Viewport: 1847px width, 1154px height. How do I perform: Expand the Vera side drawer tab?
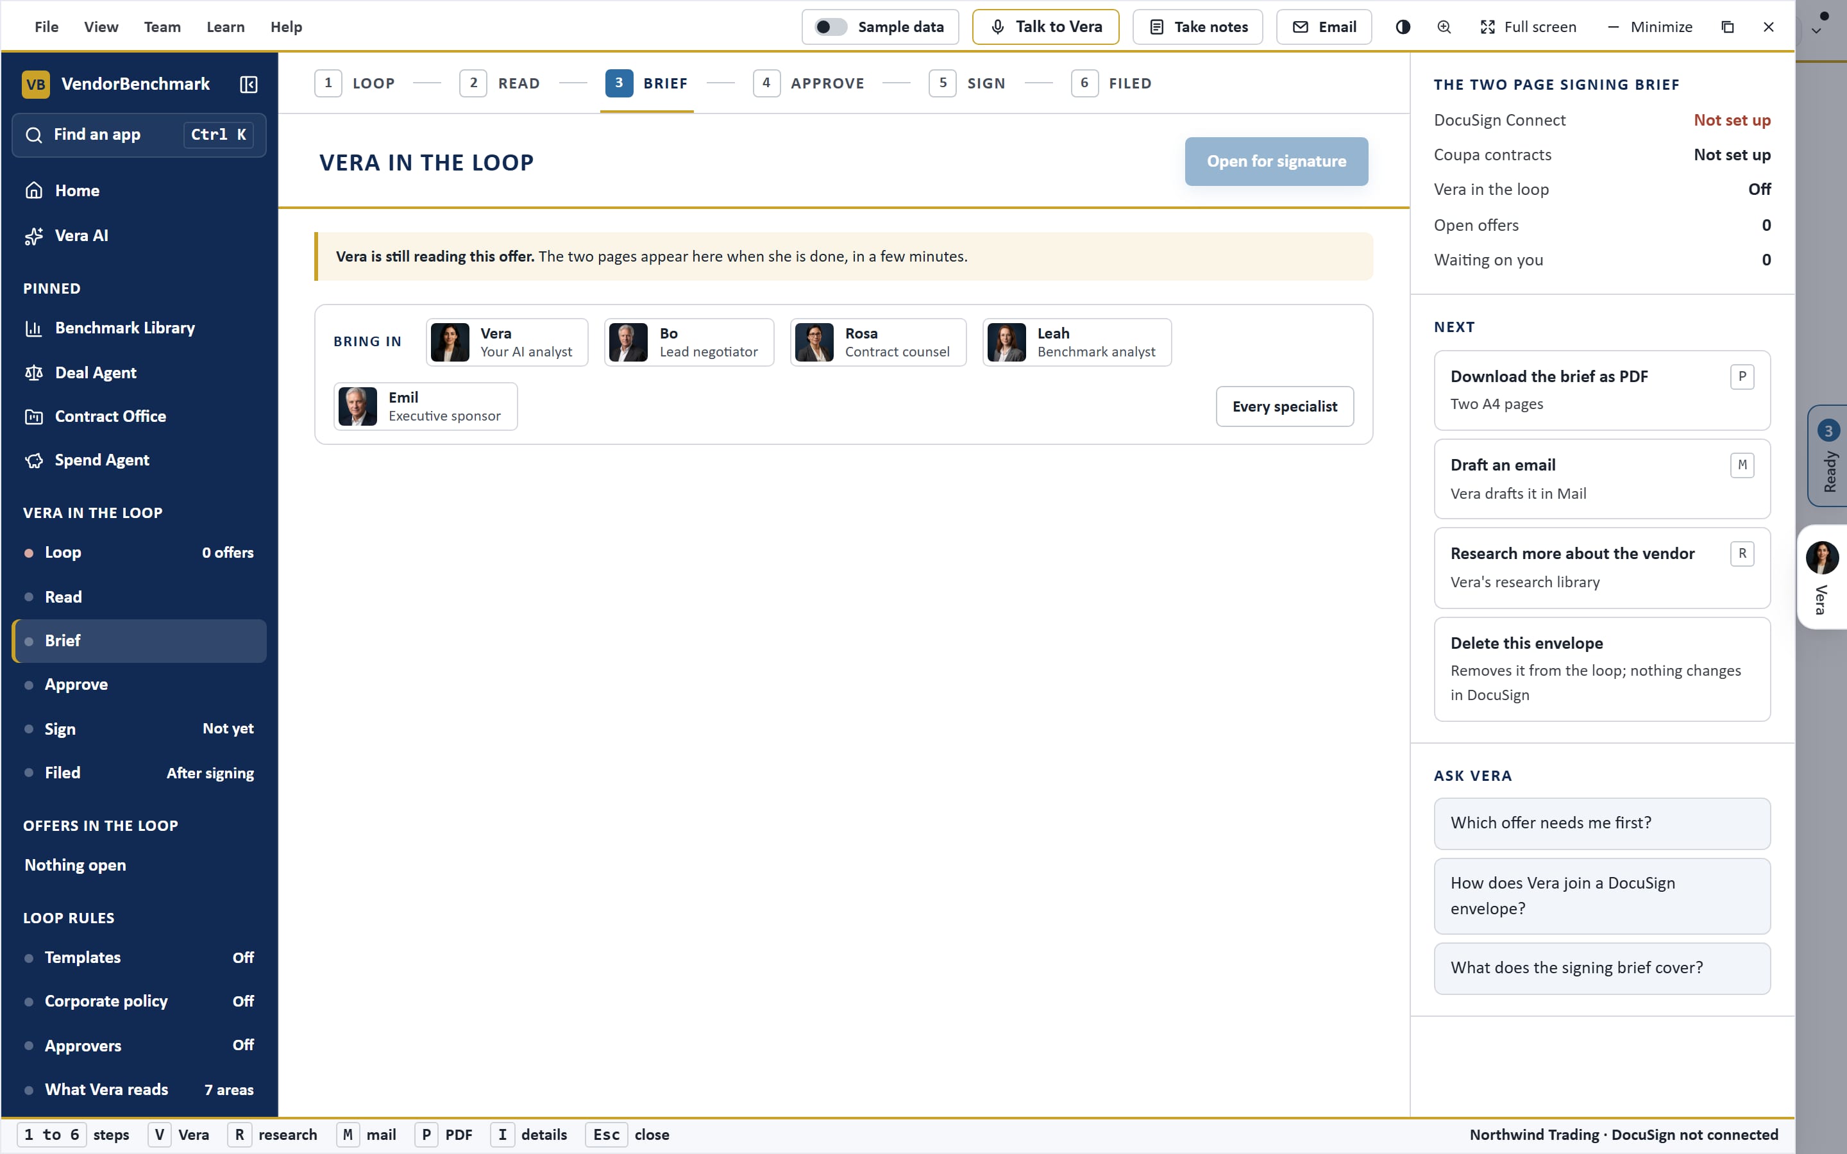(x=1823, y=577)
